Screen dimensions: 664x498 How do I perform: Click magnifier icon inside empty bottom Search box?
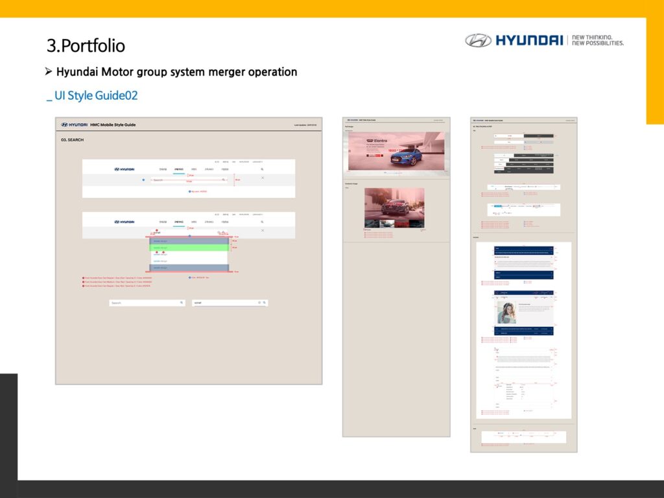point(182,303)
